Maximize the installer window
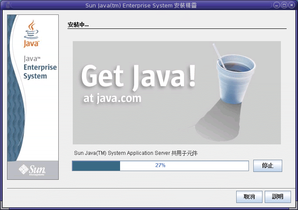 (284, 5)
